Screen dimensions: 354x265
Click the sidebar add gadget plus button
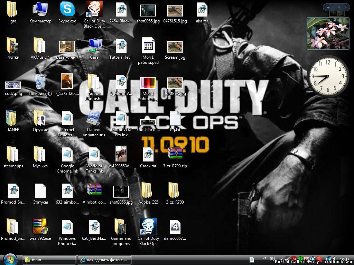[328, 7]
